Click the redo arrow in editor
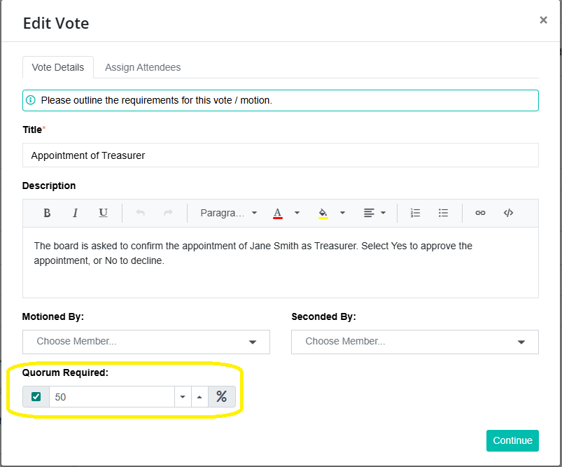Viewport: 562px width, 467px height. point(168,213)
